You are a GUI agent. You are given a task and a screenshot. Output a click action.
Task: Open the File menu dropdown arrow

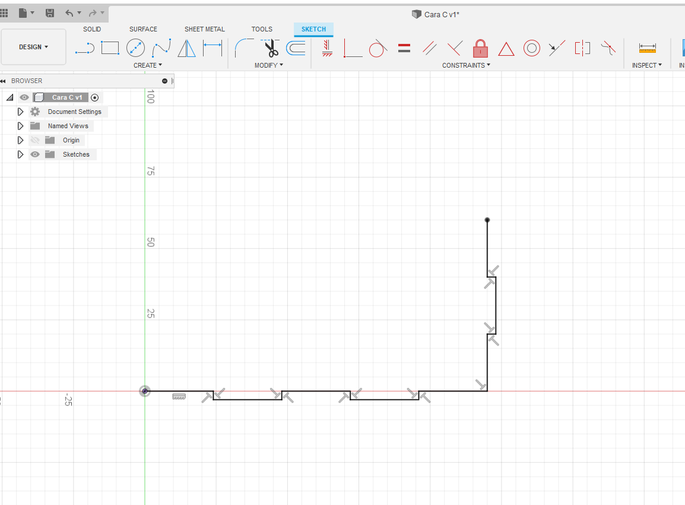click(32, 12)
